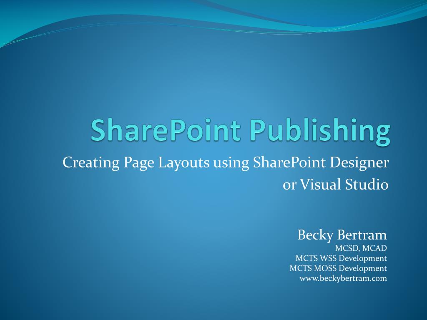The width and height of the screenshot is (427, 320).
Task: Click the 'or Visual Studio' subtitle line
Action: (x=336, y=184)
